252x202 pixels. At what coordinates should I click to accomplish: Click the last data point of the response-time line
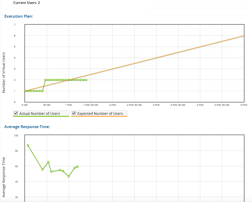point(77,166)
